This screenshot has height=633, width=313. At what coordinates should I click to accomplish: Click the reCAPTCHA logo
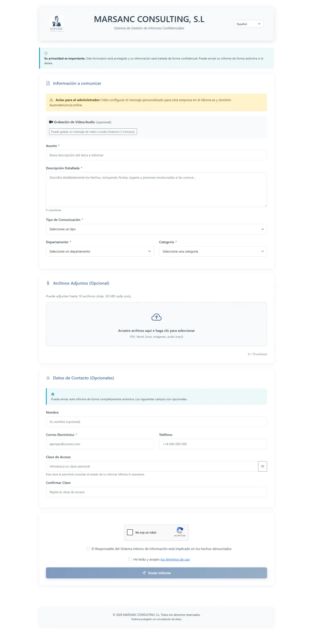[180, 530]
